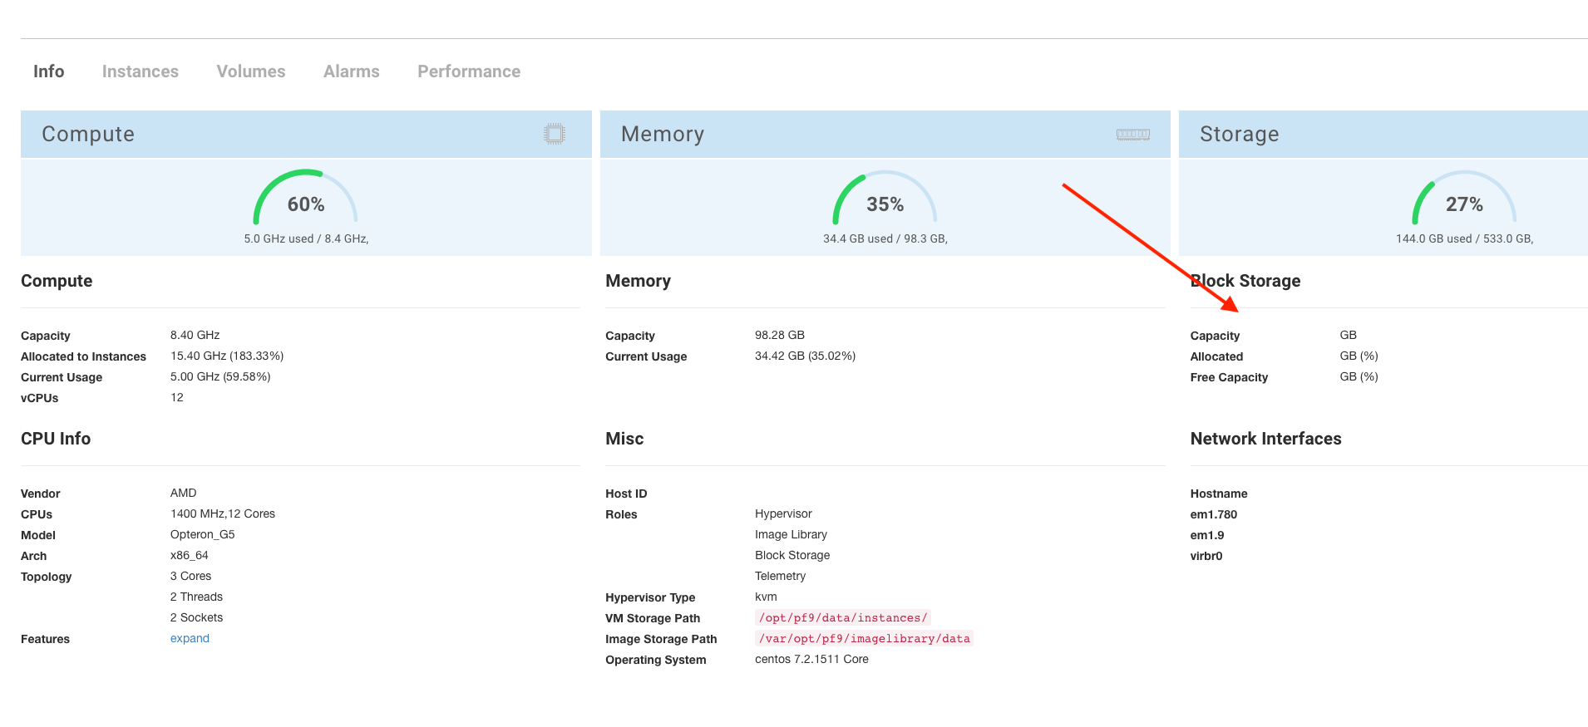The image size is (1588, 727).
Task: Click the Telemetry role entry
Action: point(780,576)
